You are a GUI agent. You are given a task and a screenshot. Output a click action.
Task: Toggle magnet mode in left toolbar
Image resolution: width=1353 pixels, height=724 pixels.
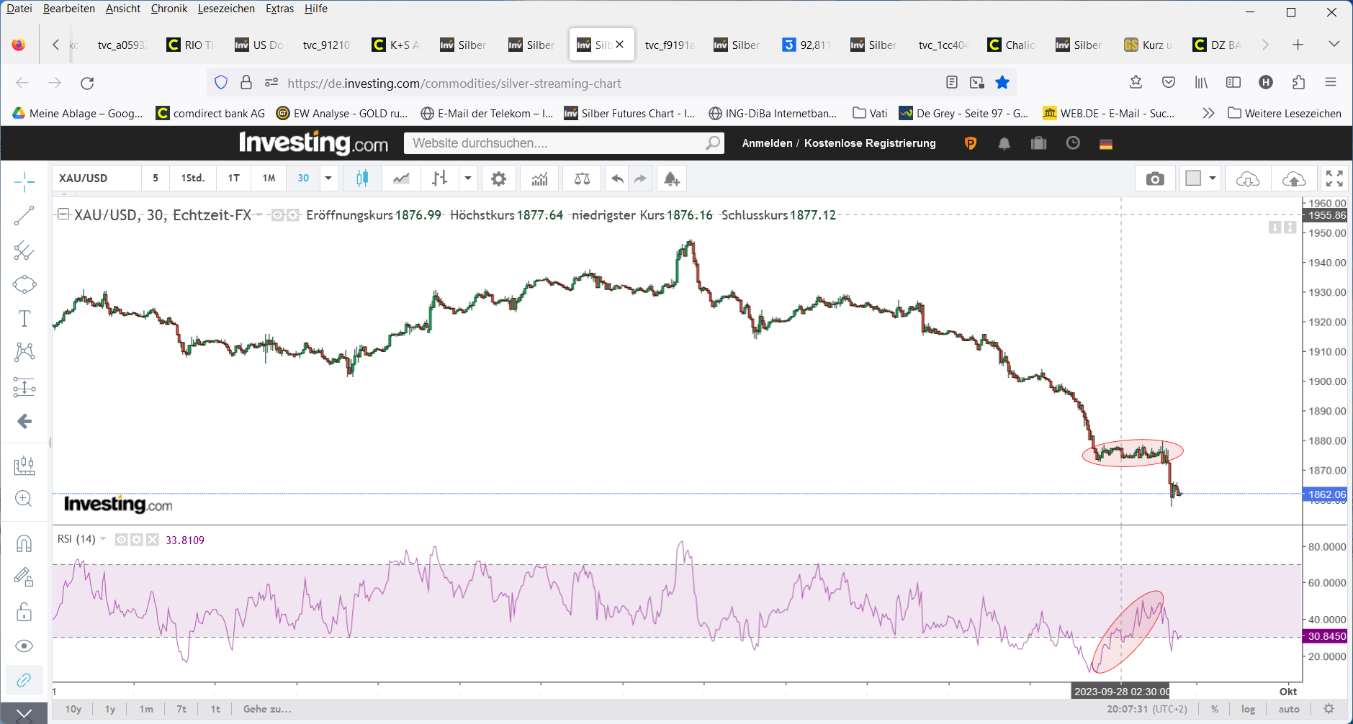pos(24,543)
